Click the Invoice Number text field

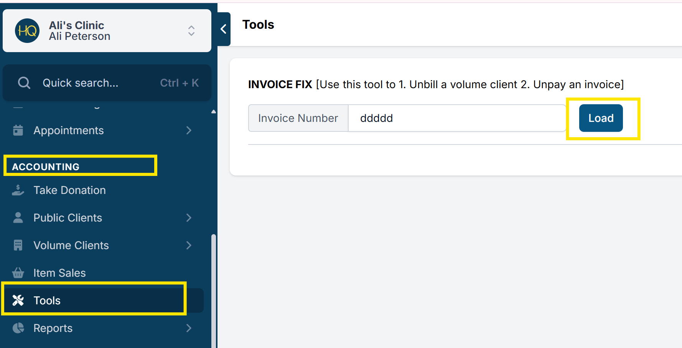point(456,118)
